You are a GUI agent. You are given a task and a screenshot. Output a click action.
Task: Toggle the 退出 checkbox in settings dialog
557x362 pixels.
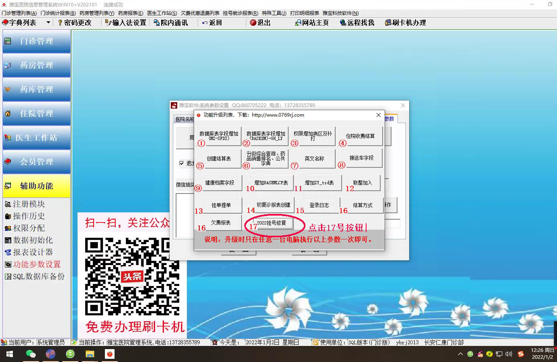point(182,163)
